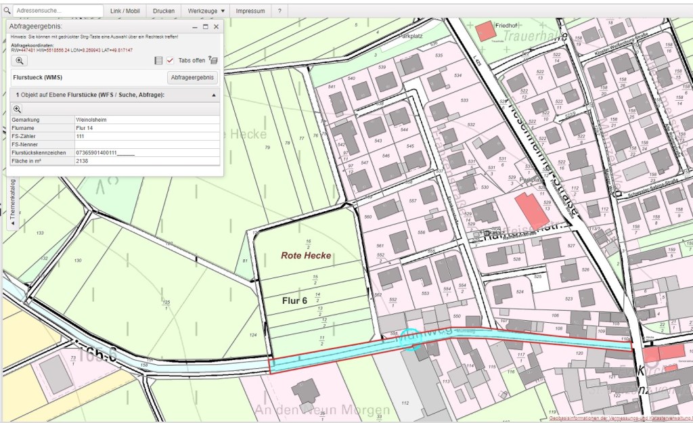Open the Werkzeuge dropdown menu

click(206, 12)
